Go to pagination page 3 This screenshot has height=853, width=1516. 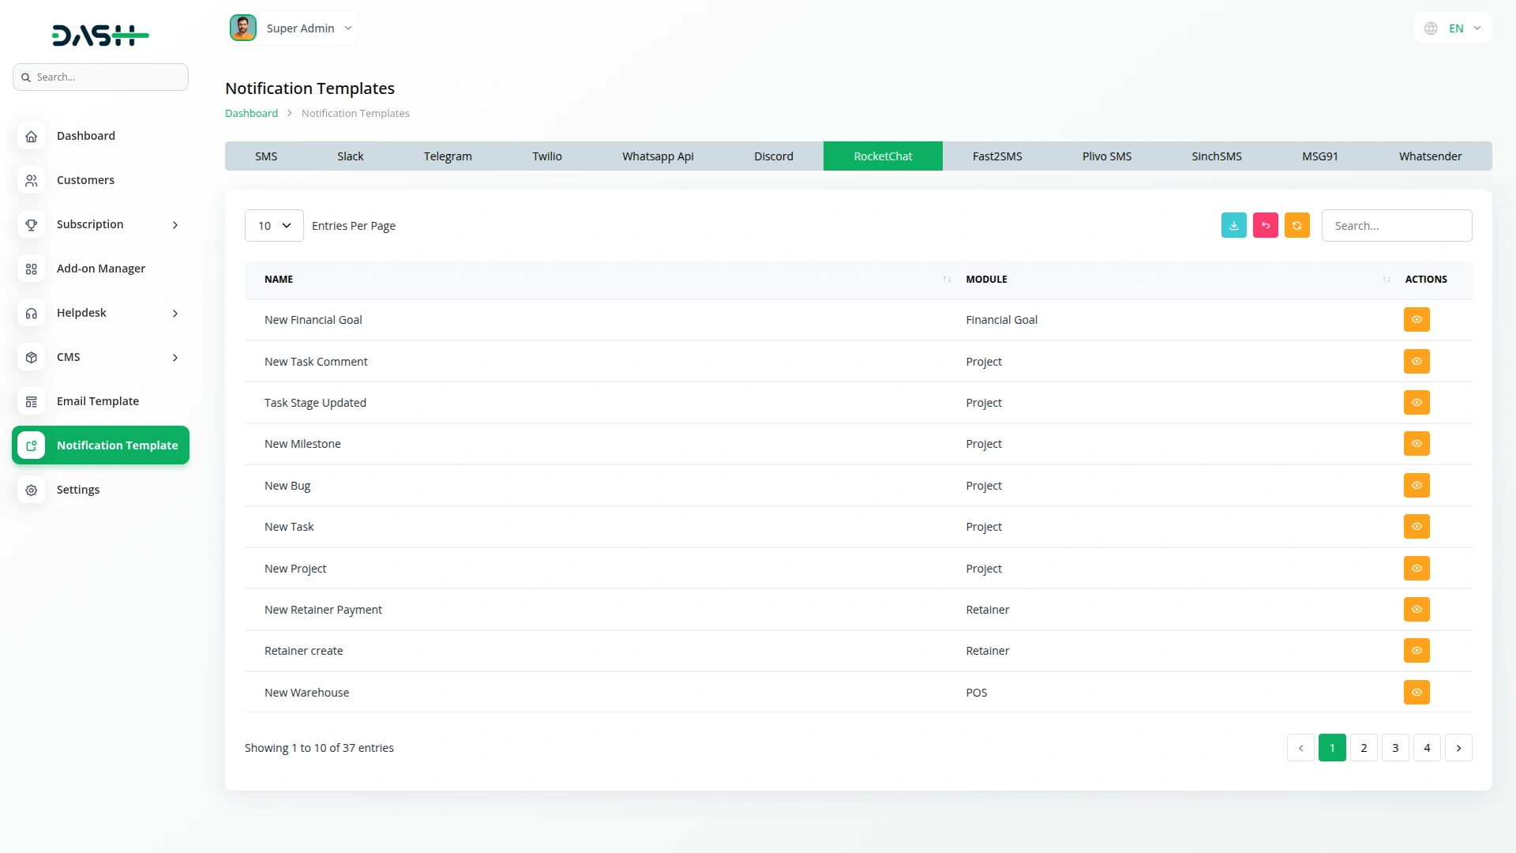pos(1395,748)
